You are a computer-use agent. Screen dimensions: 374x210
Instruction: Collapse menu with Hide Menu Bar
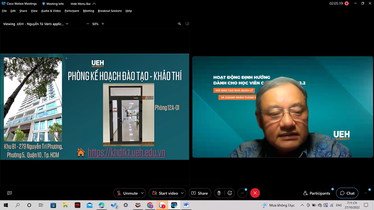(x=83, y=4)
